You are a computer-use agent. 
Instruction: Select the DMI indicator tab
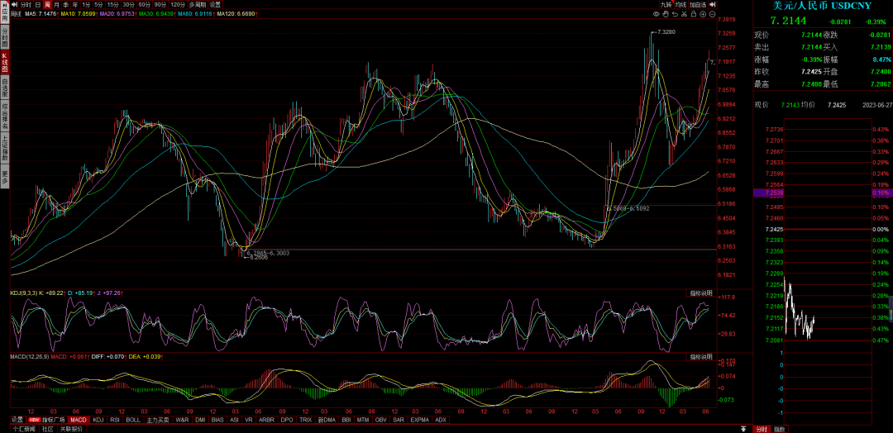click(200, 420)
